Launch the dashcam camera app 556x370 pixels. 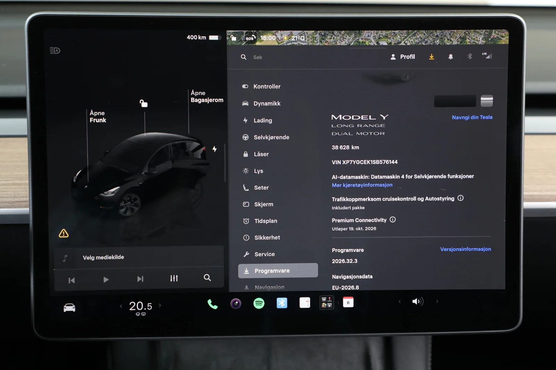click(236, 304)
